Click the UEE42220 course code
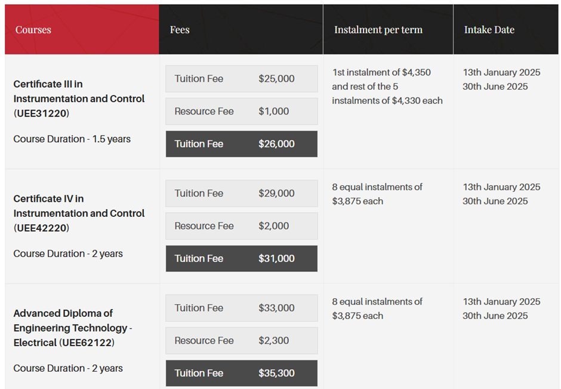Image resolution: width=561 pixels, height=389 pixels. [41, 228]
